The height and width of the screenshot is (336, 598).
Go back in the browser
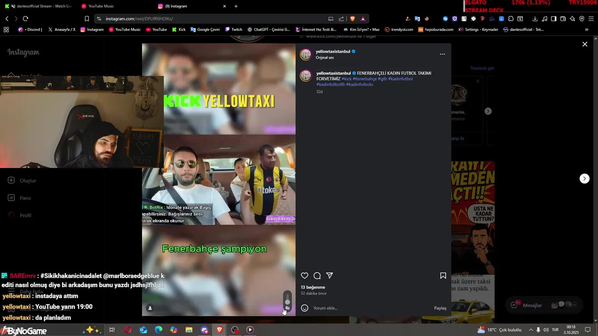[x=7, y=19]
